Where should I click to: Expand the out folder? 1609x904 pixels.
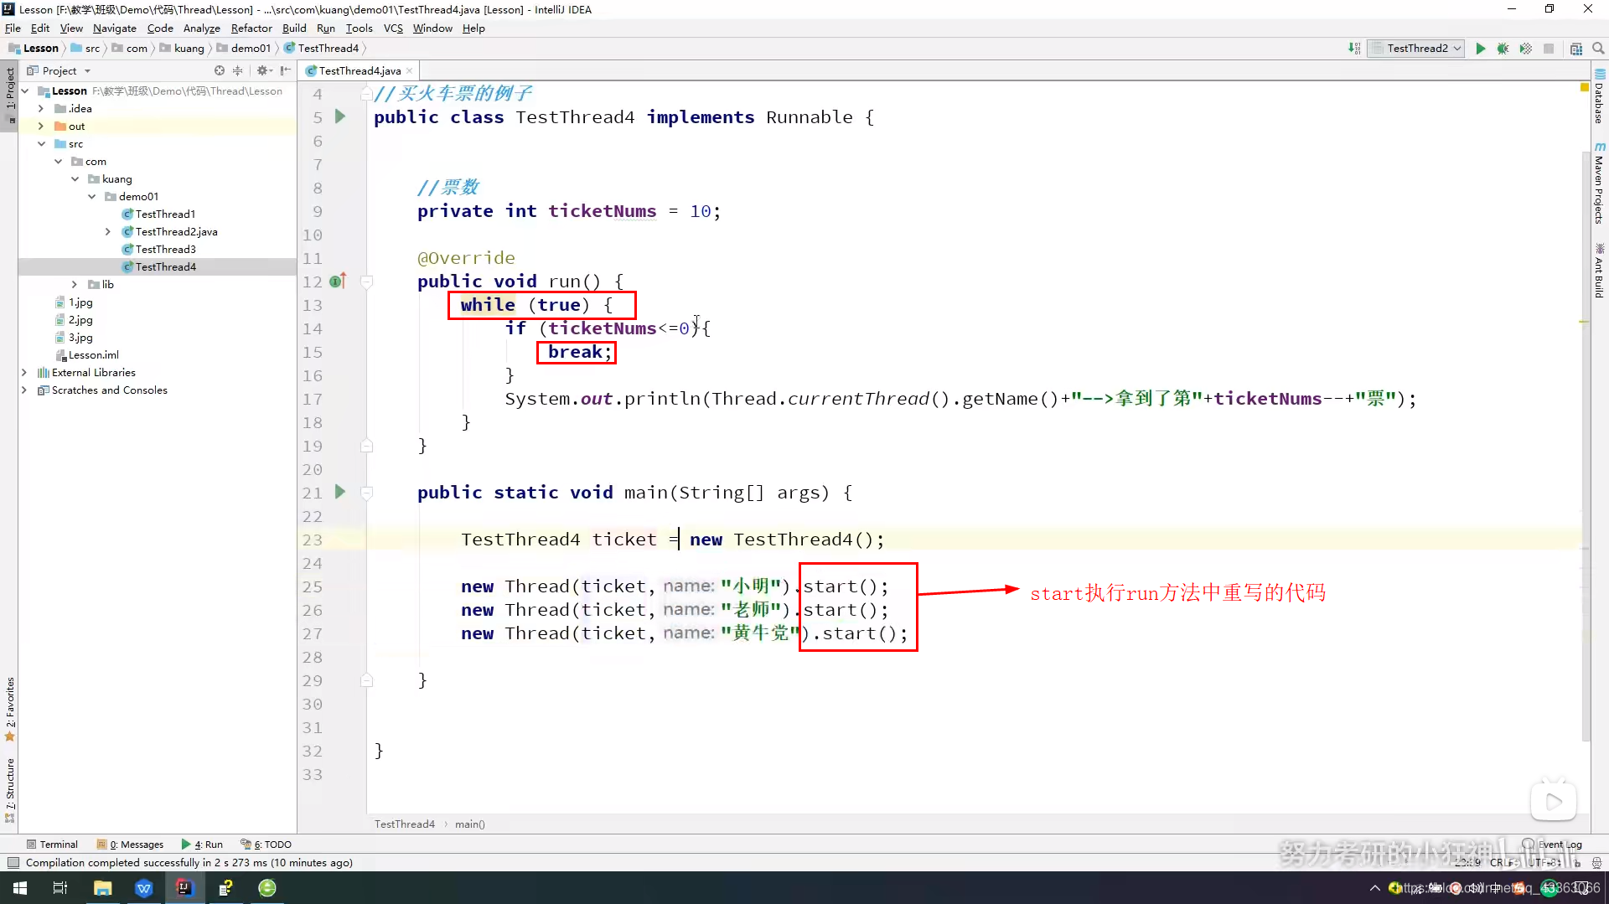pyautogui.click(x=40, y=127)
